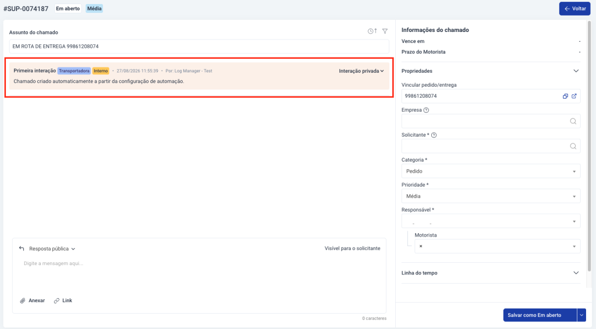Click the Empresa search magnifier icon
This screenshot has width=596, height=329.
(573, 121)
